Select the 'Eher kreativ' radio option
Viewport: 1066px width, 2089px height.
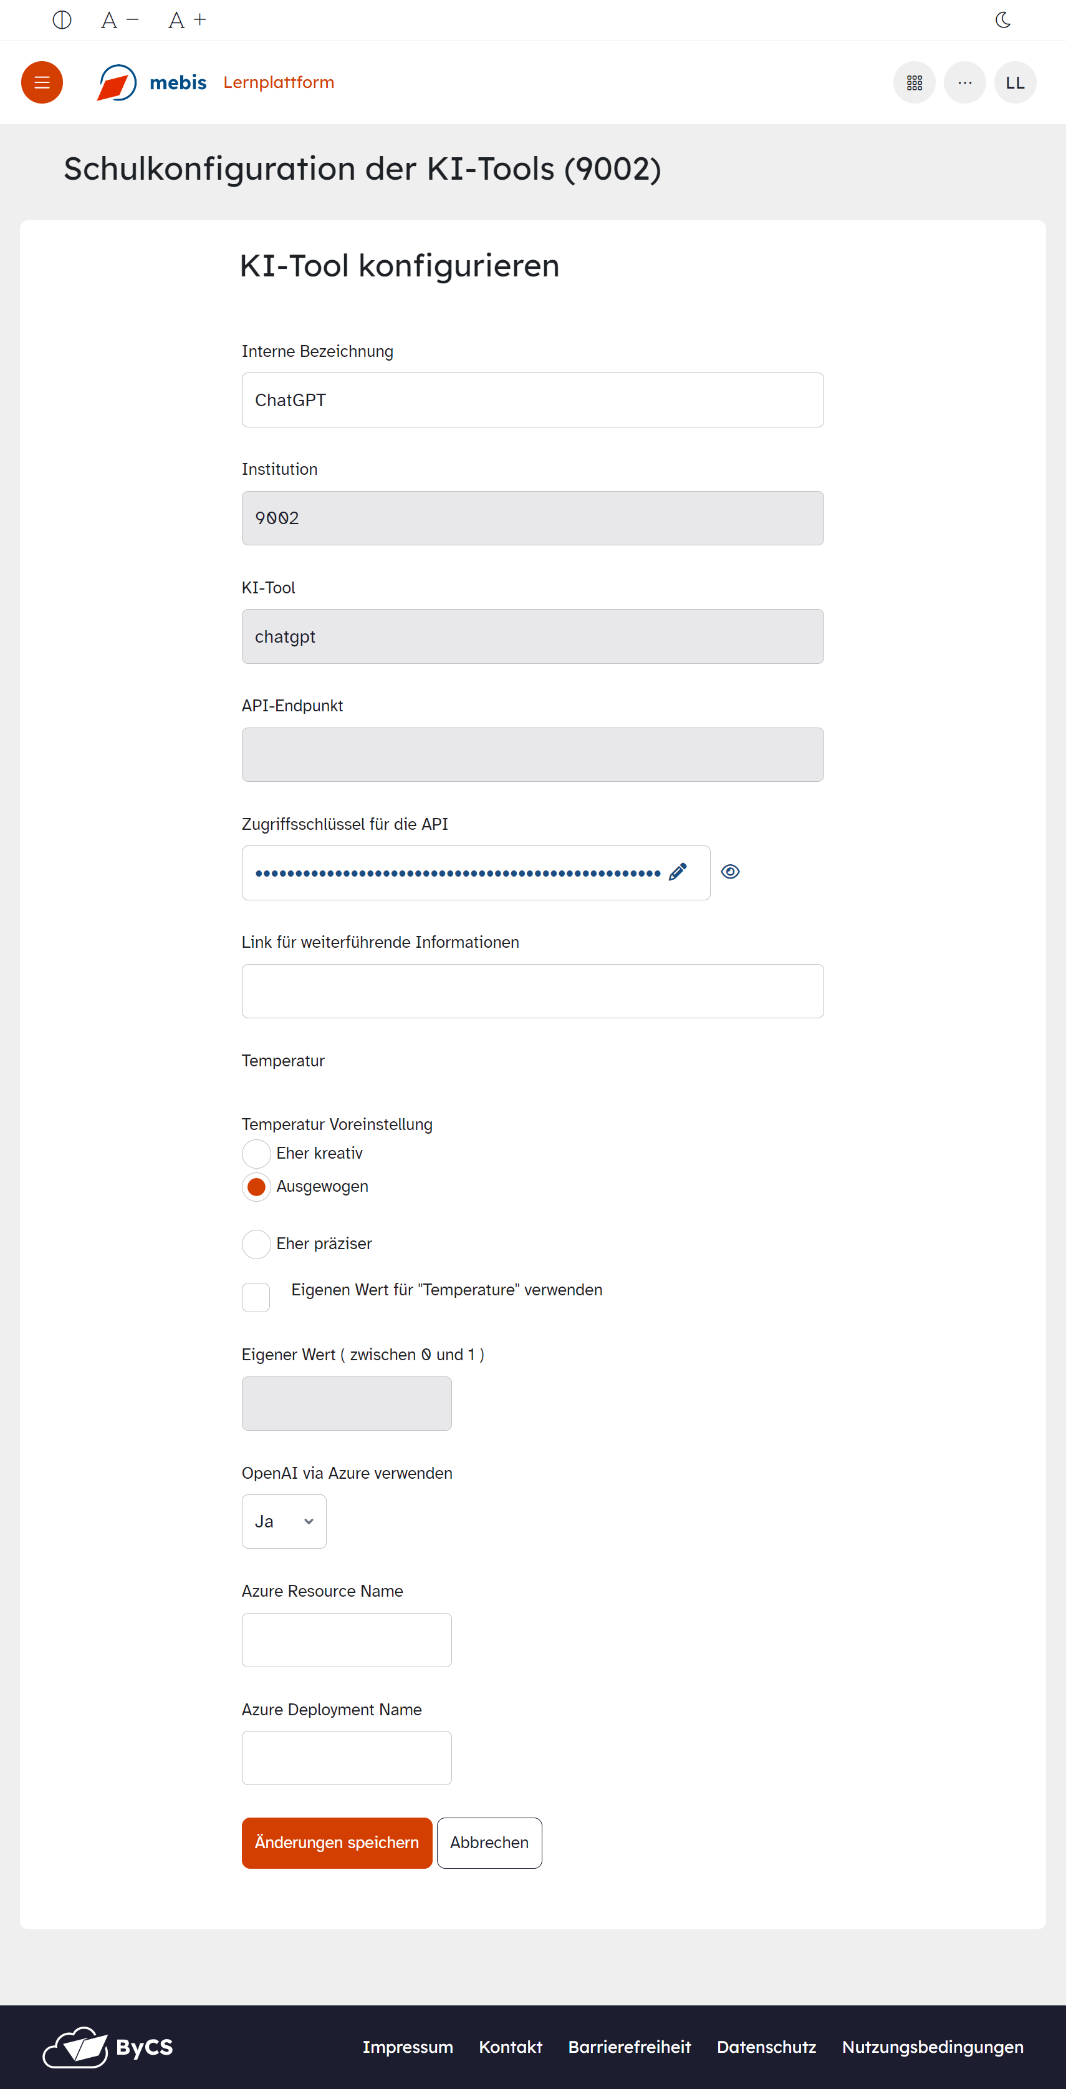click(x=256, y=1153)
